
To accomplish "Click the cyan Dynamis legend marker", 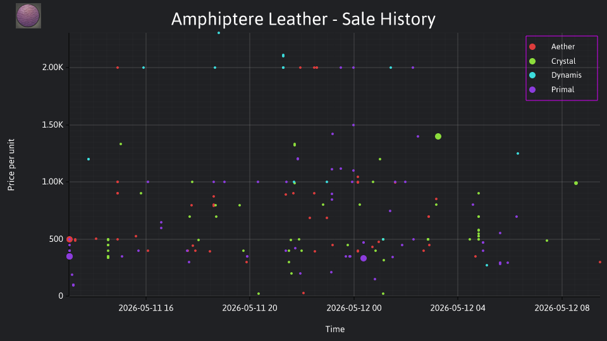I will pos(532,75).
